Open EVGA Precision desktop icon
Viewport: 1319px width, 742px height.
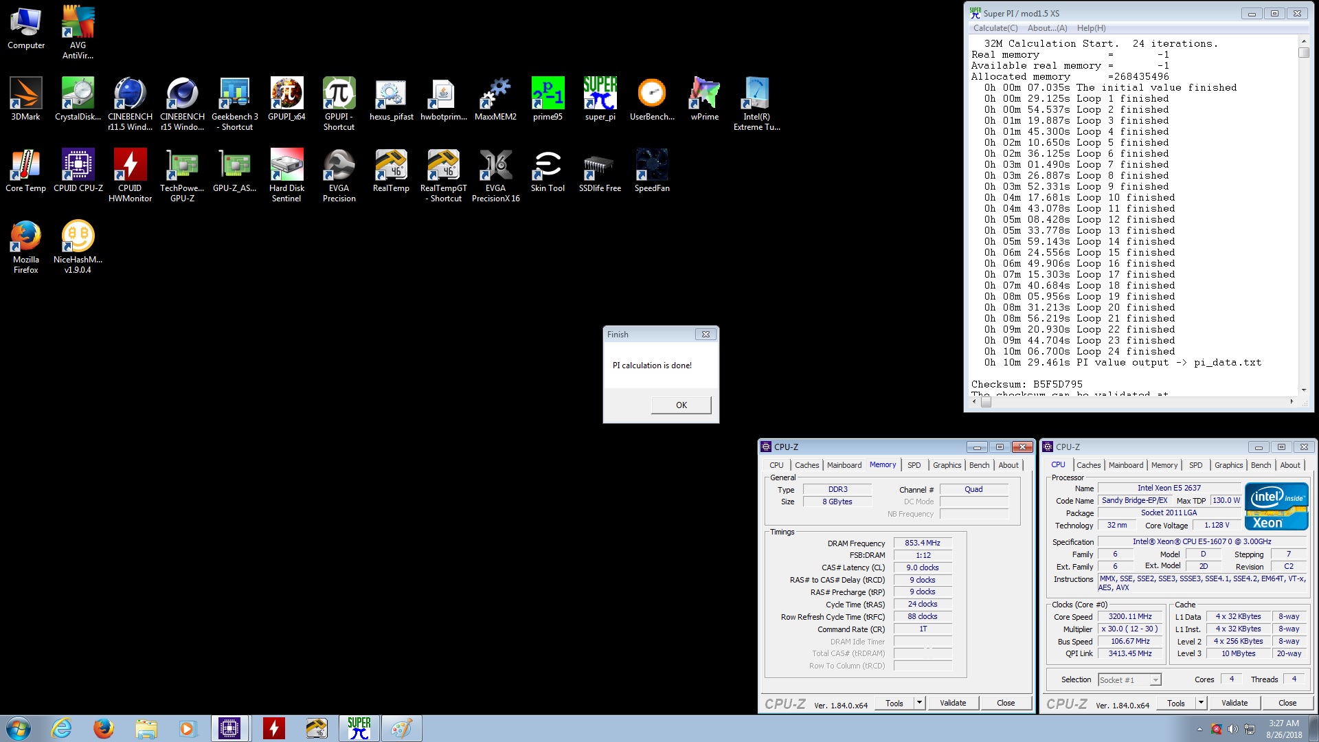pyautogui.click(x=339, y=176)
